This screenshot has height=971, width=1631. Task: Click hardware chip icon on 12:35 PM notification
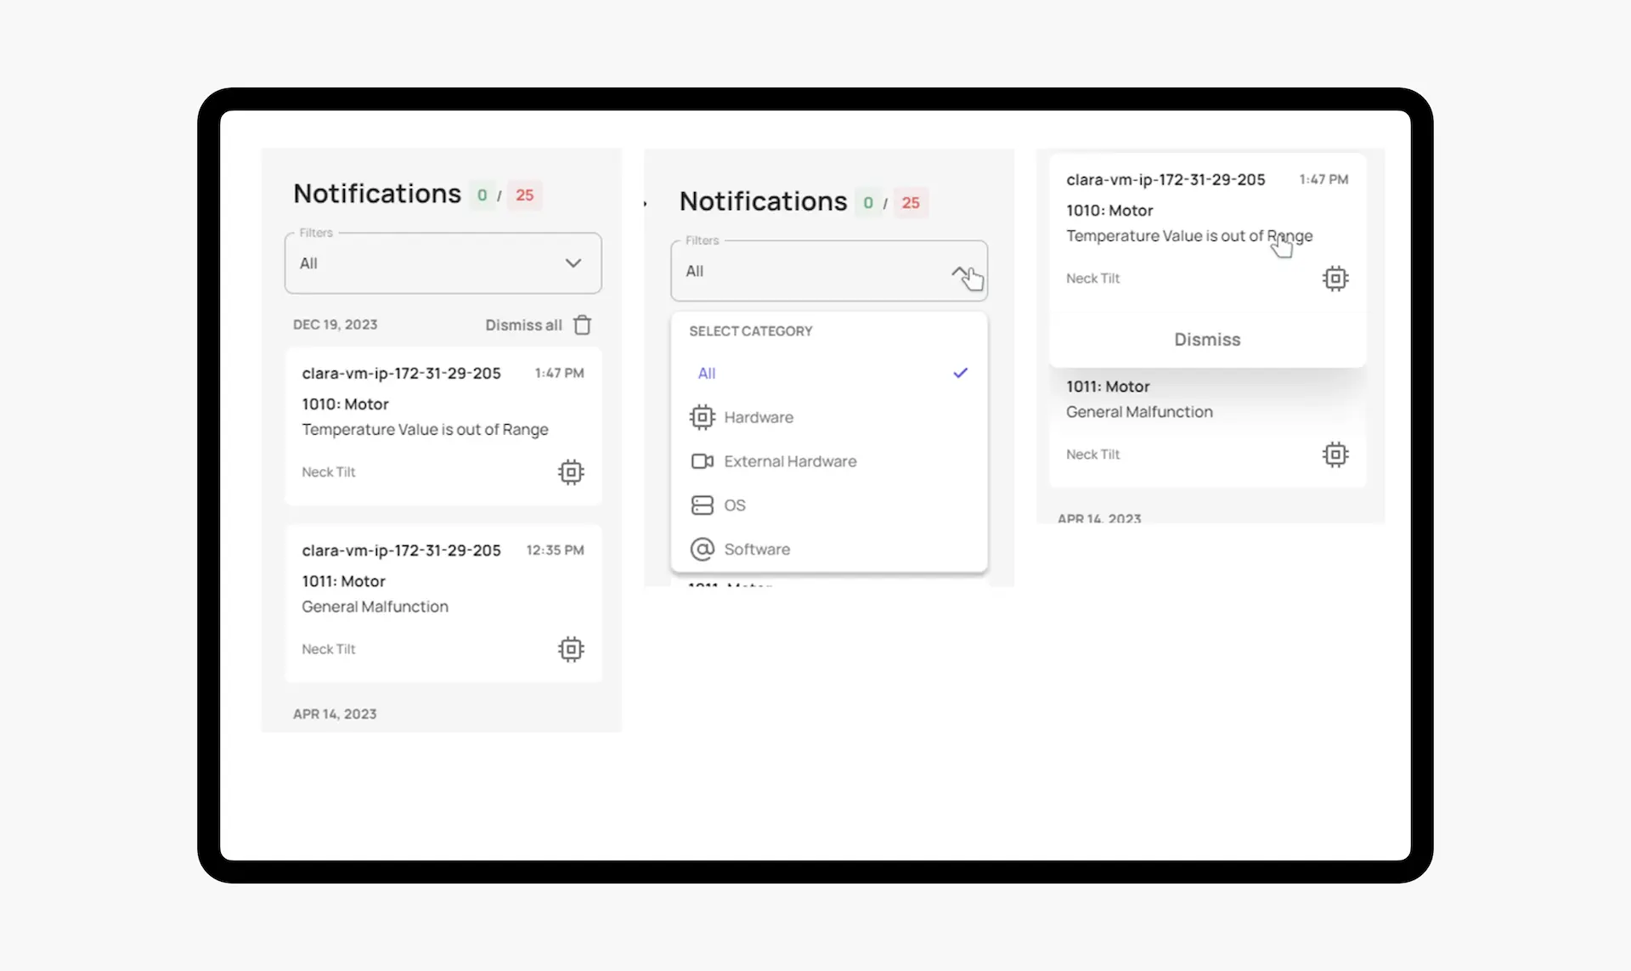[x=571, y=650]
